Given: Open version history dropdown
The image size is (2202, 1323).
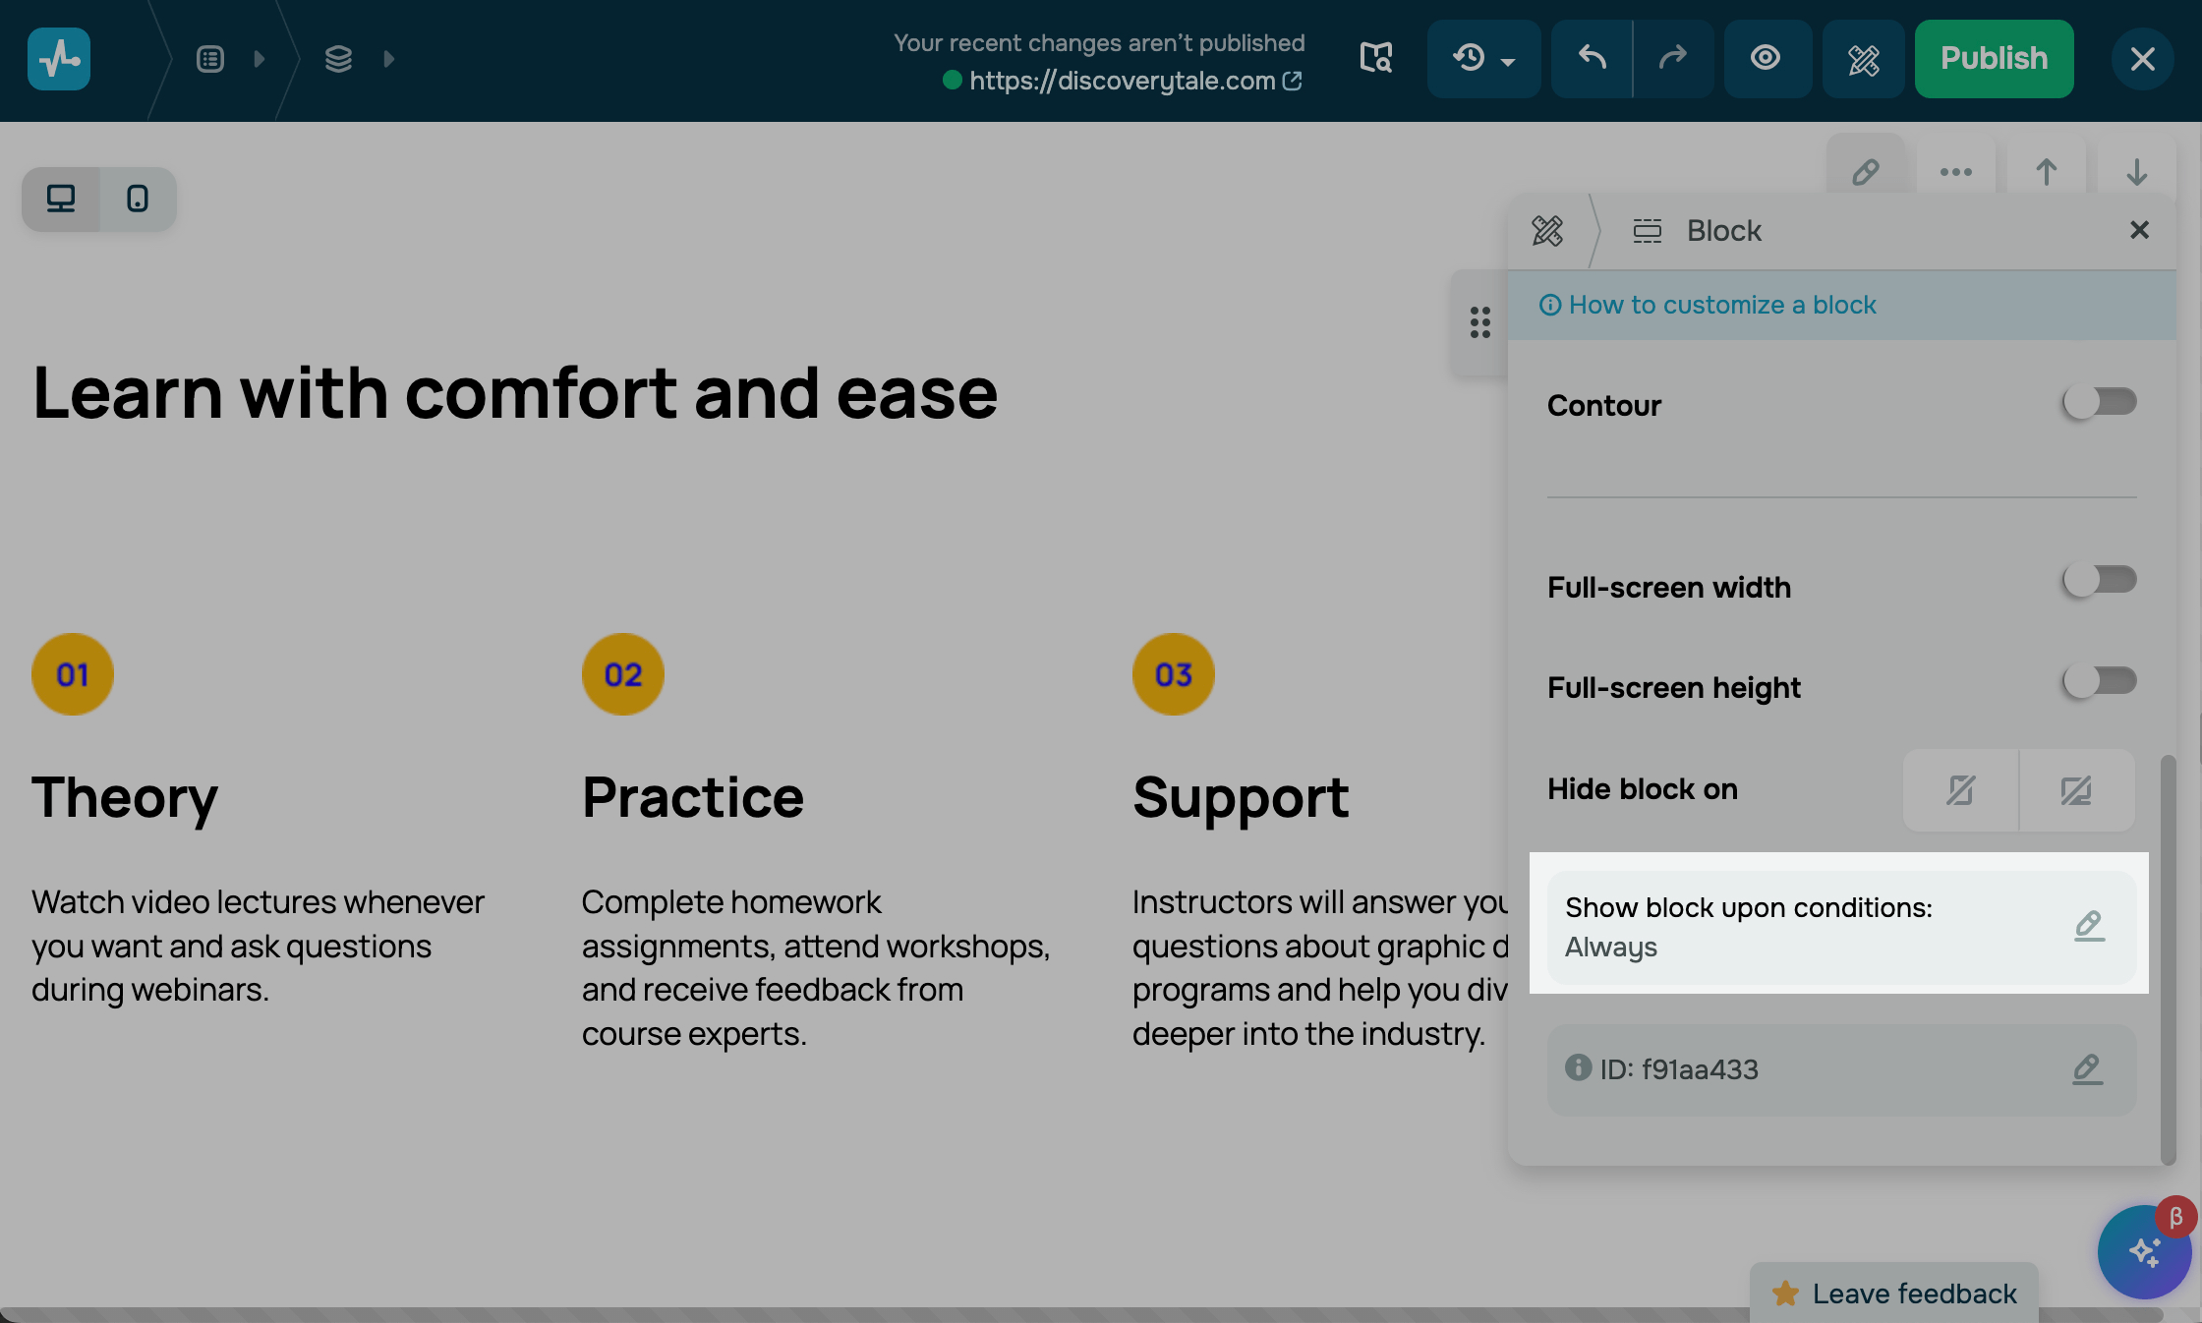Looking at the screenshot, I should coord(1483,58).
